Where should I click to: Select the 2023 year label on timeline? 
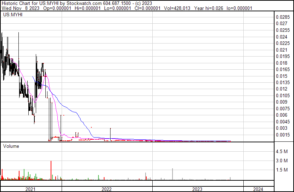[x=197, y=189]
